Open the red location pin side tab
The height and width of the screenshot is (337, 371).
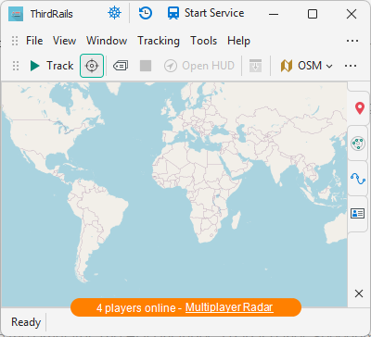(360, 108)
